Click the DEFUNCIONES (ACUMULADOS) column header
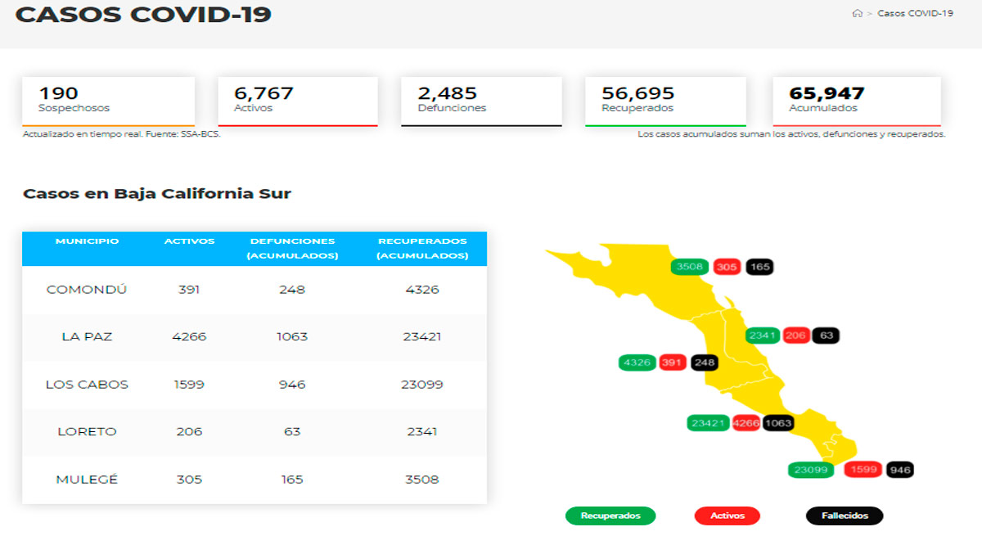 (292, 249)
